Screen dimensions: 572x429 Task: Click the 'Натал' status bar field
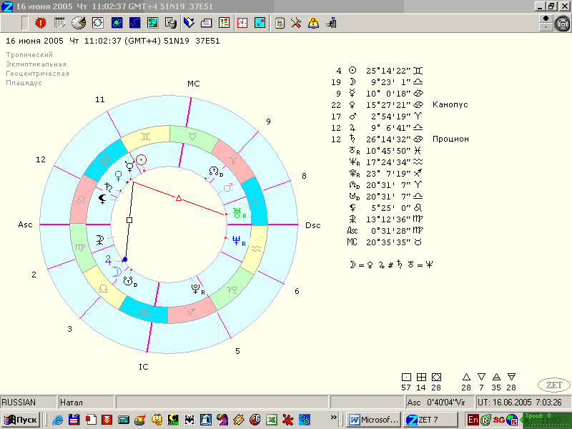(87, 403)
